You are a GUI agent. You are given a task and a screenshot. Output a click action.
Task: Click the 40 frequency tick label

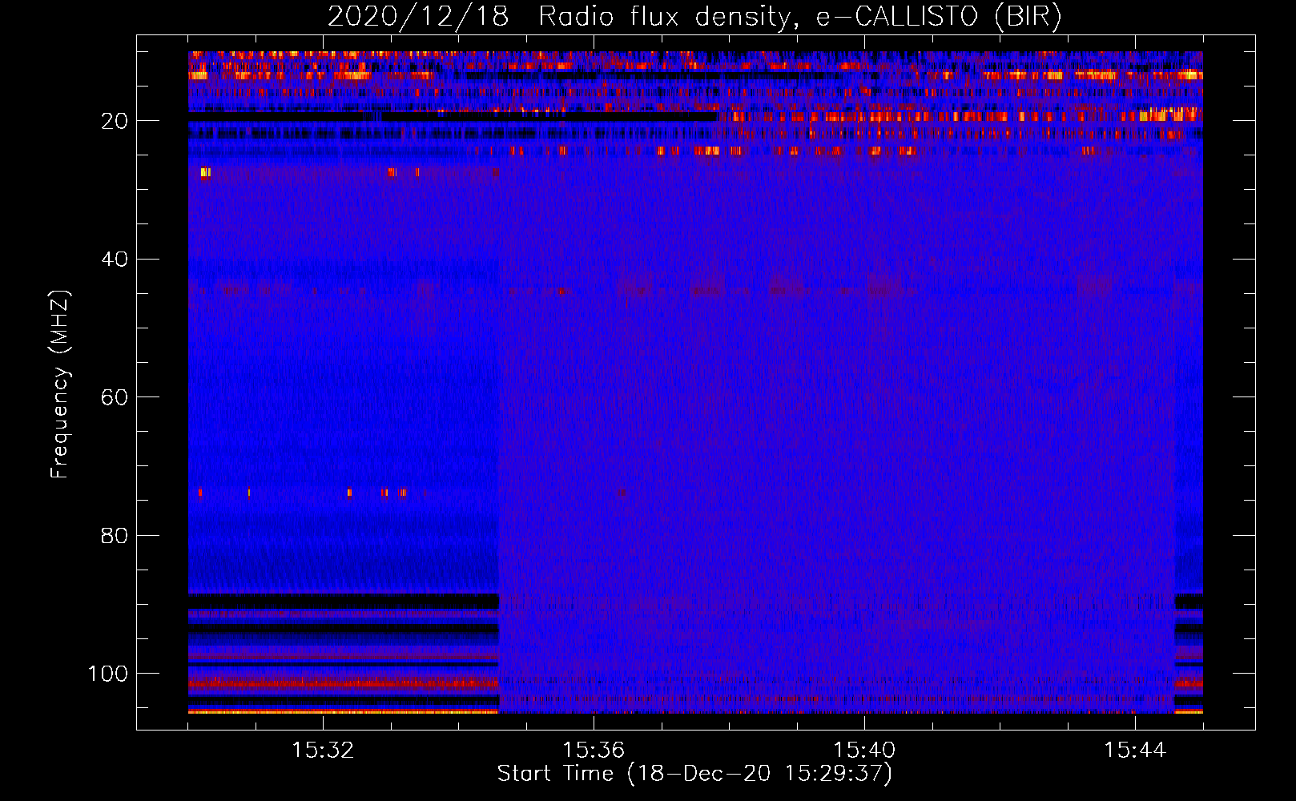(x=115, y=260)
